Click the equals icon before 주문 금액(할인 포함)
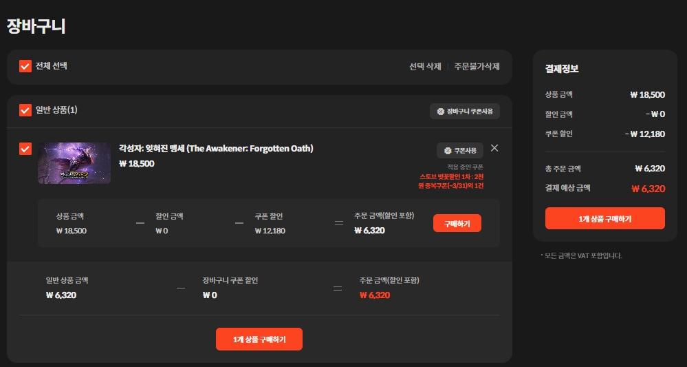 pyautogui.click(x=338, y=223)
